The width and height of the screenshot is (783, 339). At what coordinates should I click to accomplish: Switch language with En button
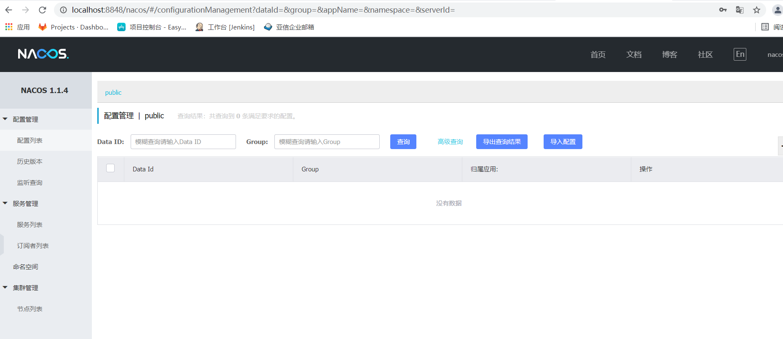coord(740,54)
